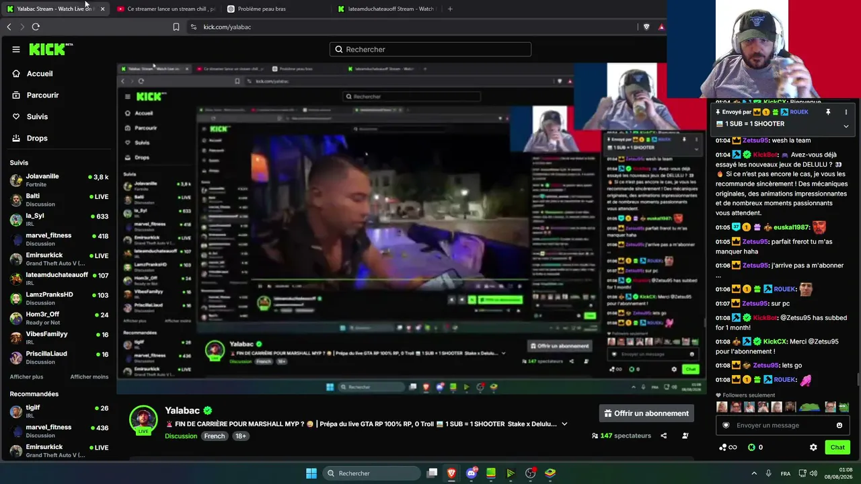Open Task View on the taskbar
861x484 pixels.
[x=433, y=473]
